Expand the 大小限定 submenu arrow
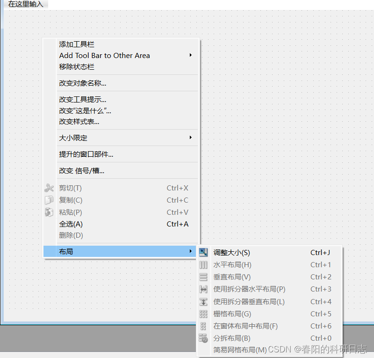This screenshot has width=374, height=358. (191, 137)
